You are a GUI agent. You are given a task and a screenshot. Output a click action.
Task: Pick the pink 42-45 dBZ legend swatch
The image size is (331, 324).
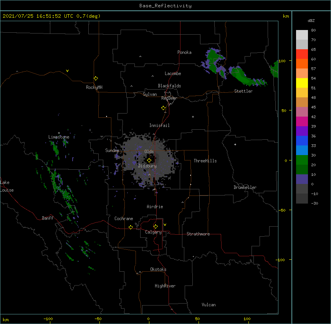tap(302, 112)
